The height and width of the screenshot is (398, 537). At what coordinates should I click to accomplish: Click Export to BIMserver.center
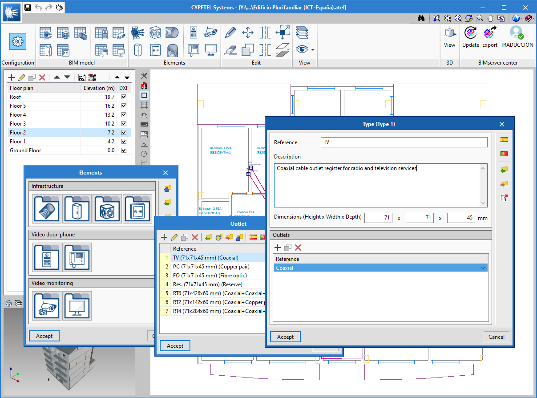pyautogui.click(x=489, y=37)
